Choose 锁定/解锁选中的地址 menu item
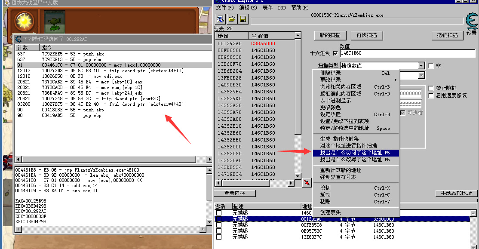The image size is (479, 249). (x=356, y=128)
